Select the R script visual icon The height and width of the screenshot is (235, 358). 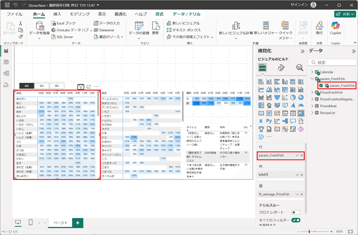261,121
